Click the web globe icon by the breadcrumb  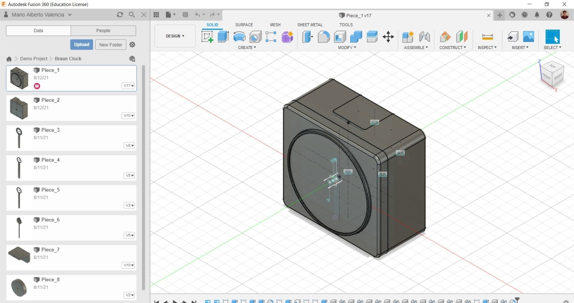(x=132, y=59)
